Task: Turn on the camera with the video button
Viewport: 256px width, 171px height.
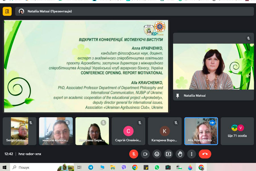Action: [145, 154]
